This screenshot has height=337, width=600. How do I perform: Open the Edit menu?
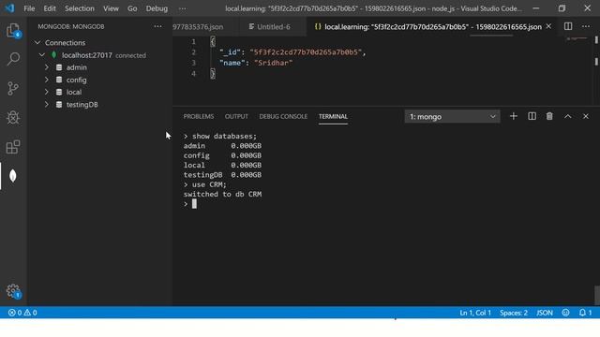pyautogui.click(x=50, y=8)
